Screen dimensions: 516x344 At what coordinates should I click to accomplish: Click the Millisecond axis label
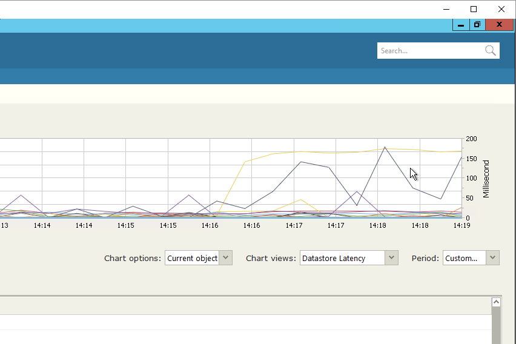(486, 179)
